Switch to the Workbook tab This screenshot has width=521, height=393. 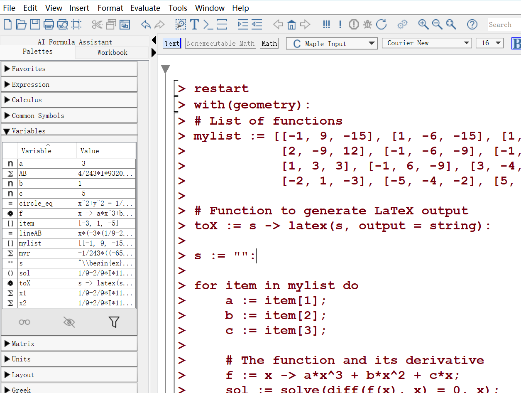coord(113,52)
